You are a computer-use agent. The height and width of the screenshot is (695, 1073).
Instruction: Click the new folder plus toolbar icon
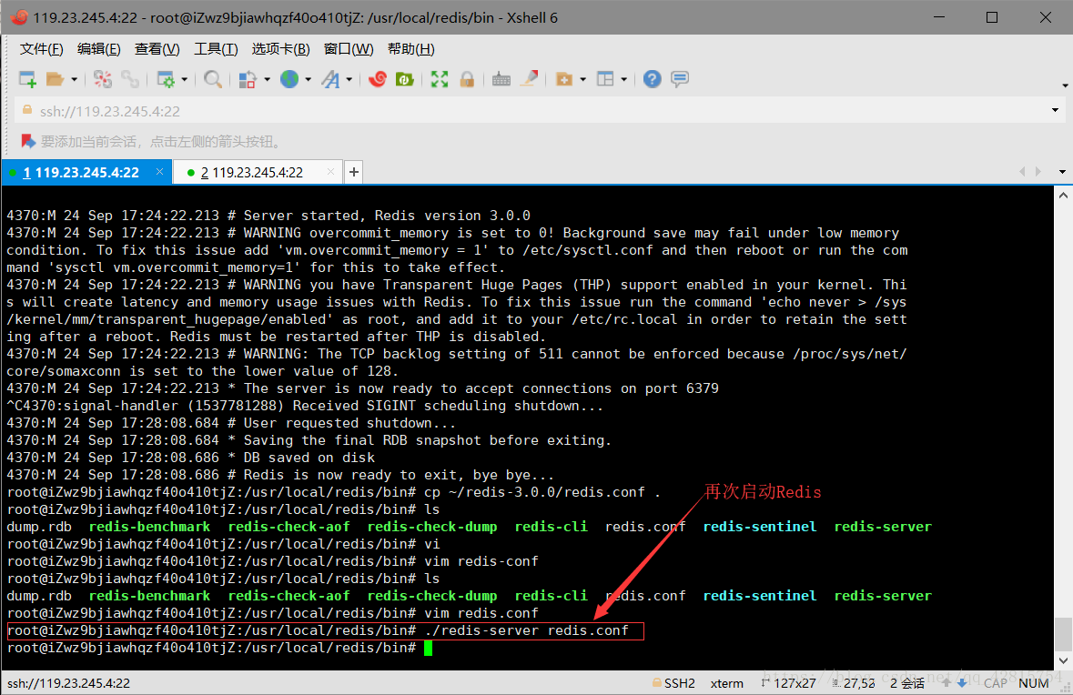pyautogui.click(x=564, y=79)
